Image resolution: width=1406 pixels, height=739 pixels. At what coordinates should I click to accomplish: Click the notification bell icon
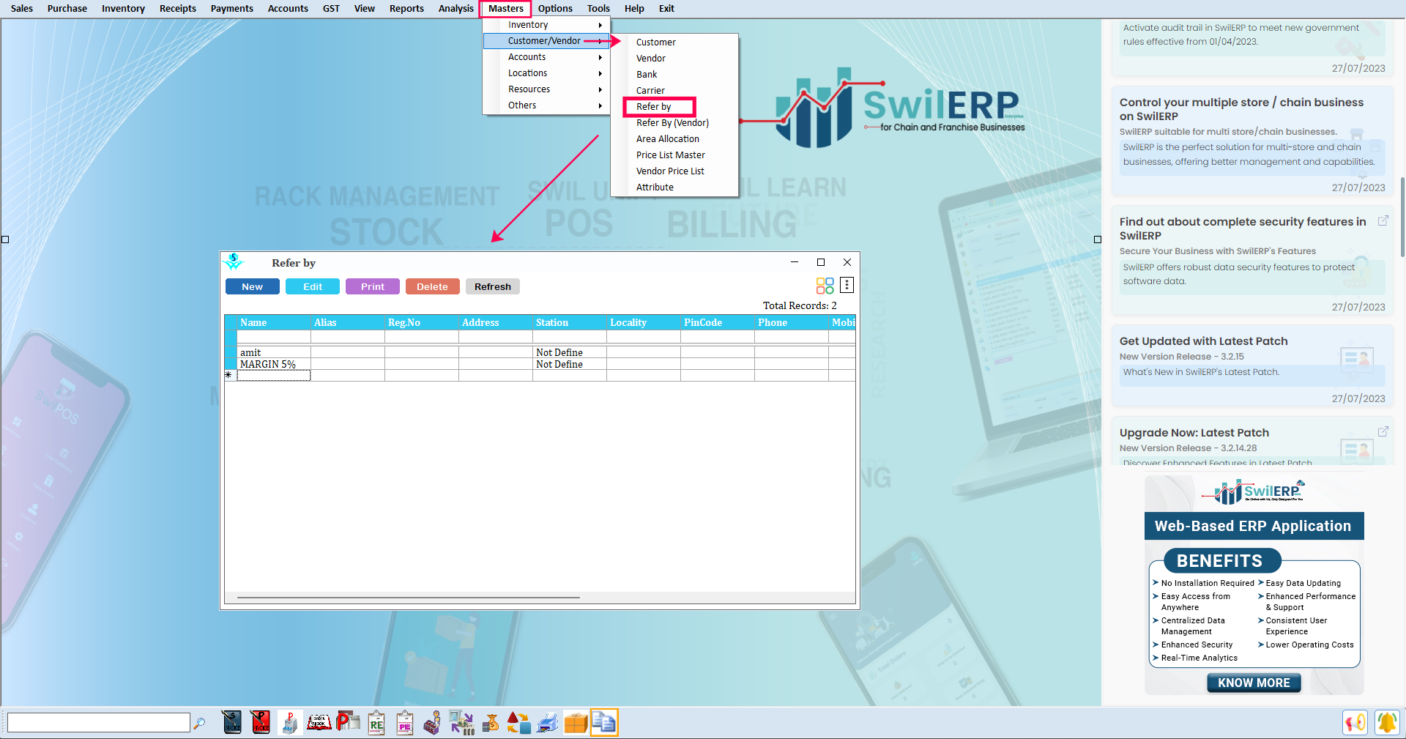1386,723
